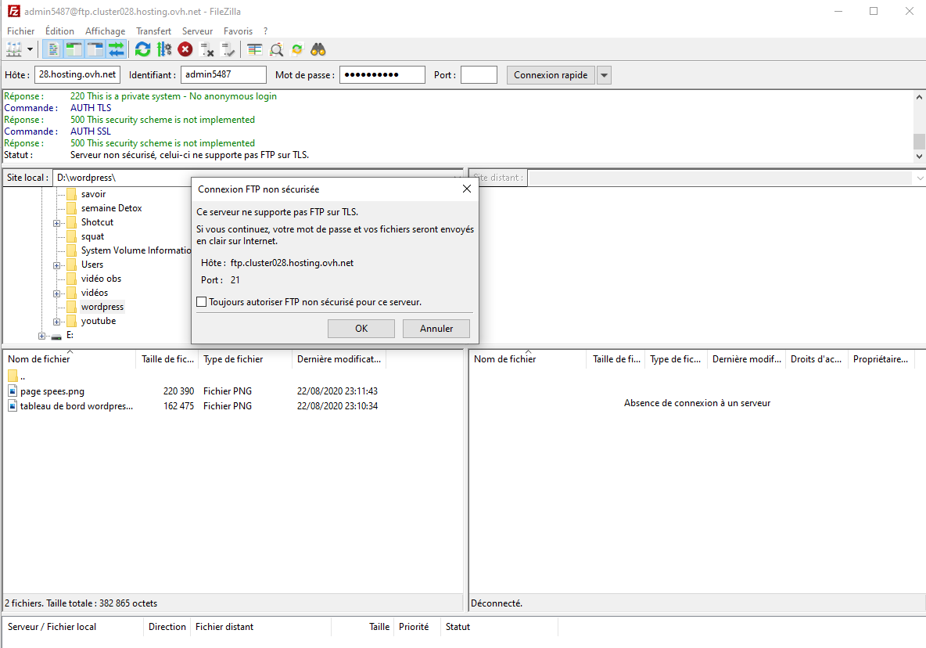Click the binoculars file search icon

coord(318,49)
